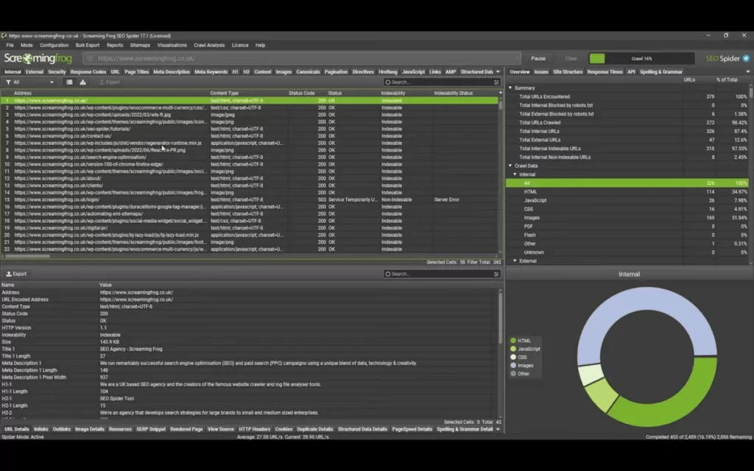754x471 pixels.
Task: Switch to the Response Codes tab
Action: coord(88,72)
